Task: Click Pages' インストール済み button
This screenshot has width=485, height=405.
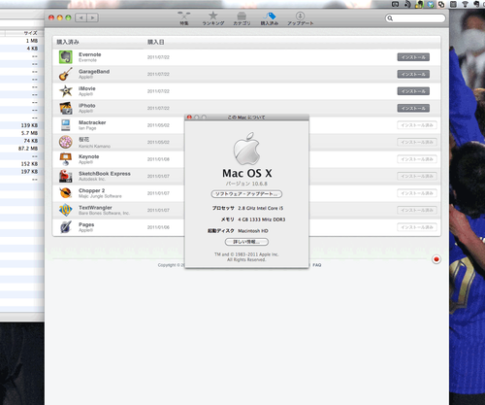Action: click(417, 227)
